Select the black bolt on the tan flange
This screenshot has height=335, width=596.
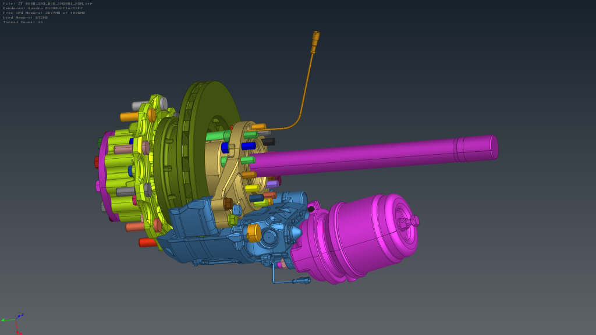click(268, 142)
